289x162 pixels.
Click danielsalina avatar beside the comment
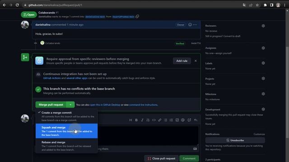(25, 25)
